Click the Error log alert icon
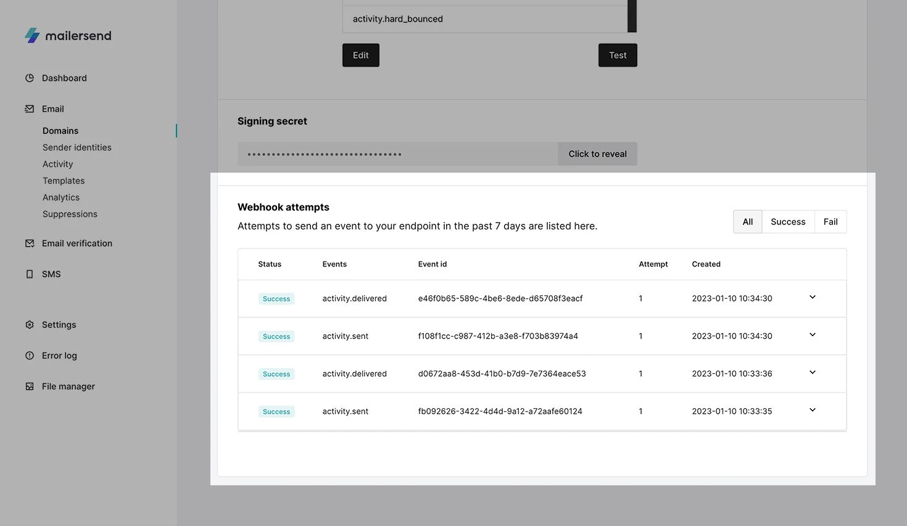This screenshot has width=907, height=526. [x=30, y=356]
